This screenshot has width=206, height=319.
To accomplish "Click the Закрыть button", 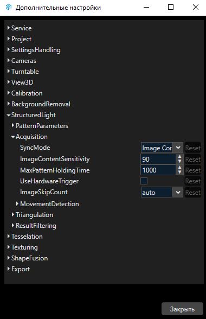I will (x=182, y=309).
